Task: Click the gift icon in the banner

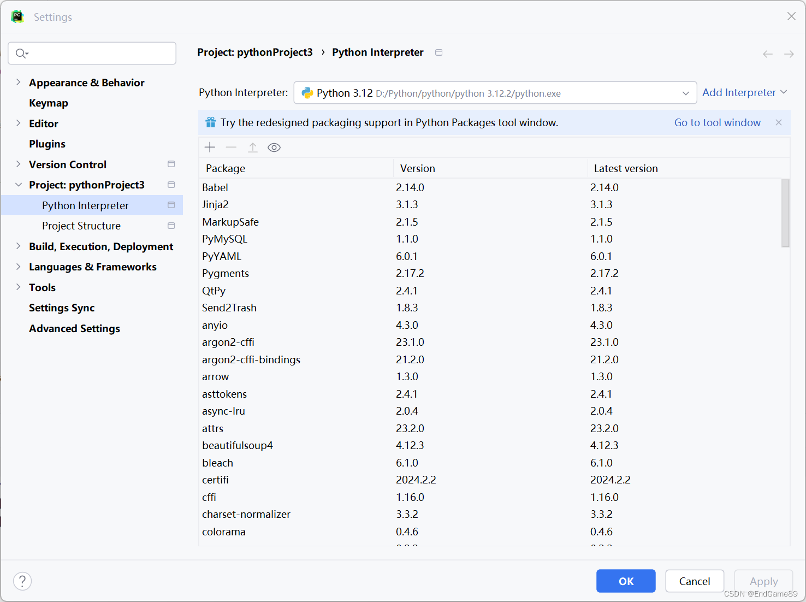Action: pos(211,122)
